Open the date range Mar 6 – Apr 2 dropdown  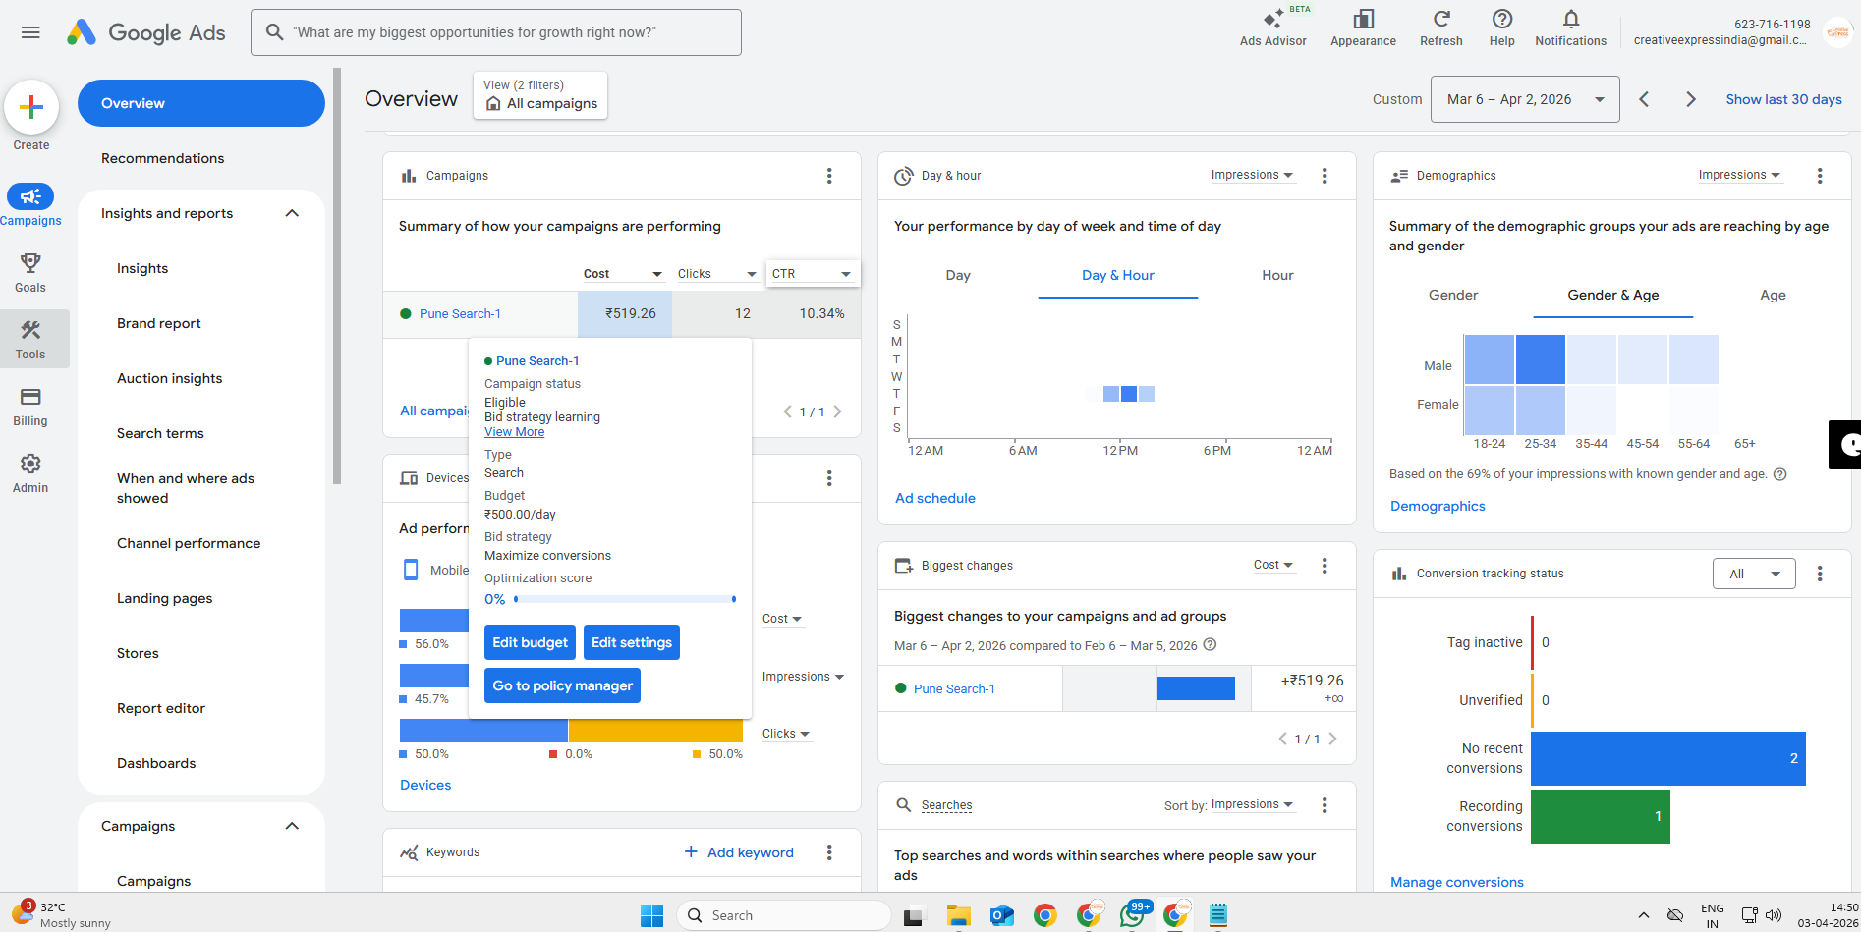point(1525,99)
